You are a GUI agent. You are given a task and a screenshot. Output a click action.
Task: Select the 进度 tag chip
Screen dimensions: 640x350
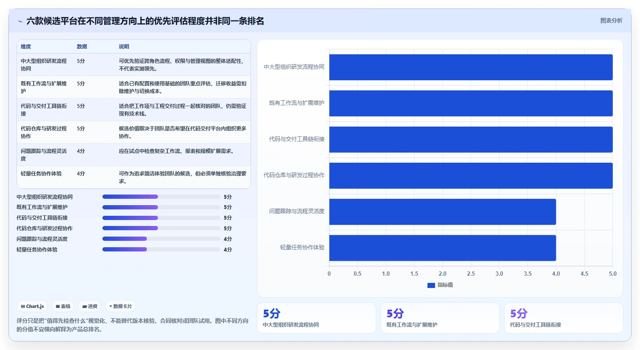tap(90, 306)
